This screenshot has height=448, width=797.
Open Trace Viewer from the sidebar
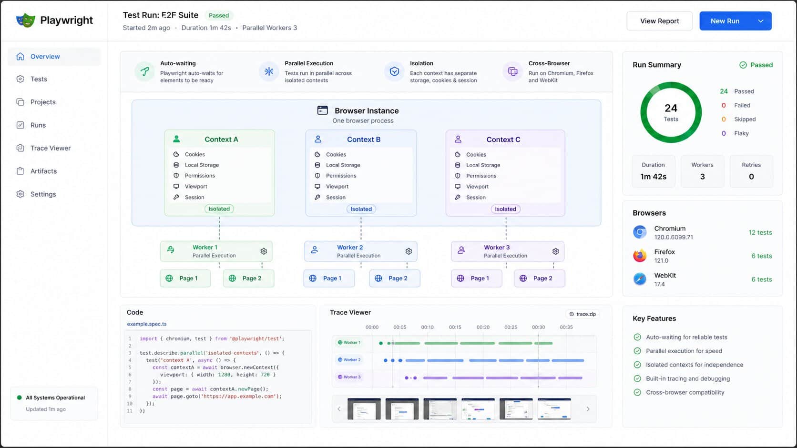coord(54,148)
